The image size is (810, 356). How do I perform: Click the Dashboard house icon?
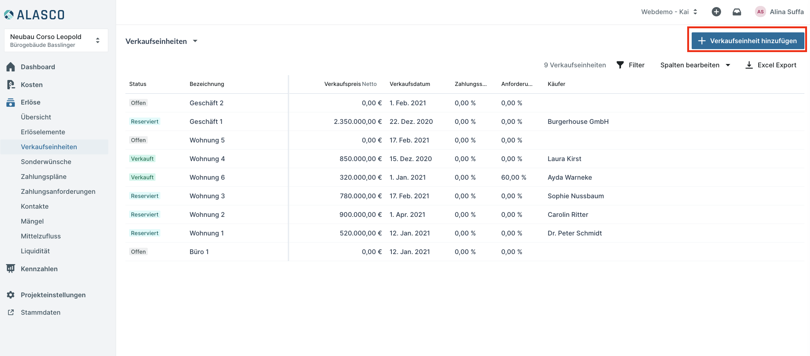click(x=11, y=67)
